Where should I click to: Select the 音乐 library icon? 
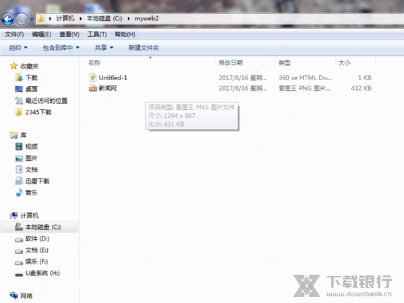[x=19, y=193]
